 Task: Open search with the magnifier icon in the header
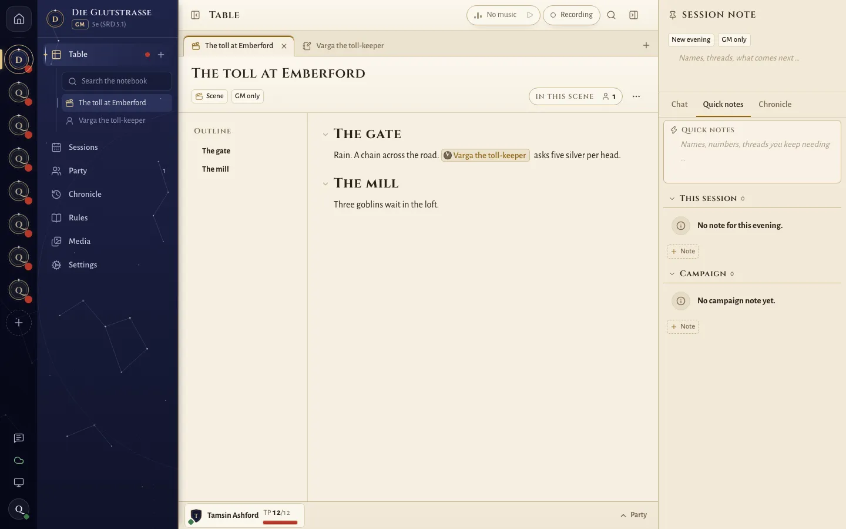tap(611, 15)
